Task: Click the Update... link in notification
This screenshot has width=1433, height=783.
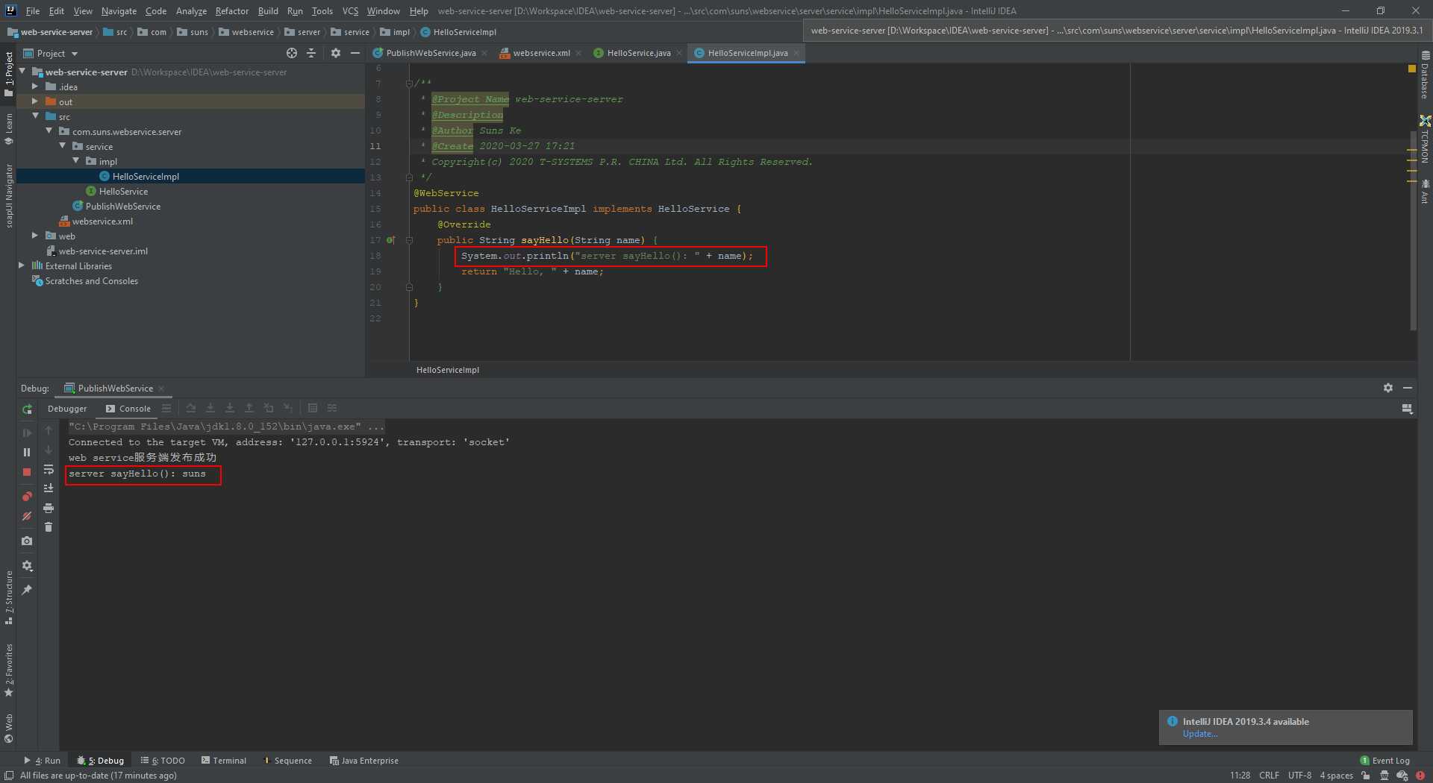Action: [x=1199, y=734]
